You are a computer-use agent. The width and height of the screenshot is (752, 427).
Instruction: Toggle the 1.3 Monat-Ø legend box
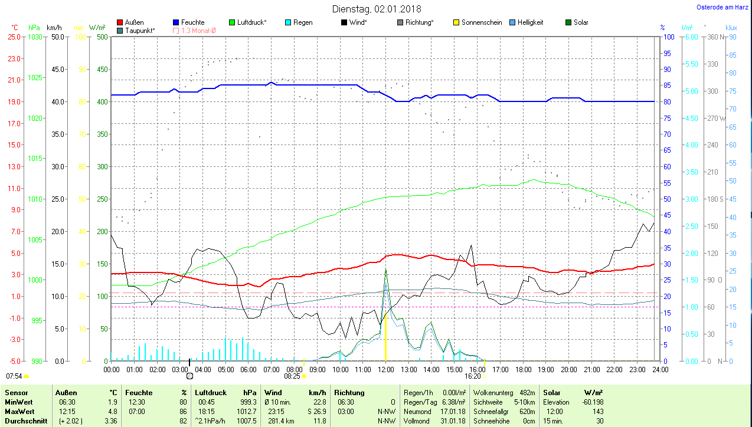coord(176,30)
